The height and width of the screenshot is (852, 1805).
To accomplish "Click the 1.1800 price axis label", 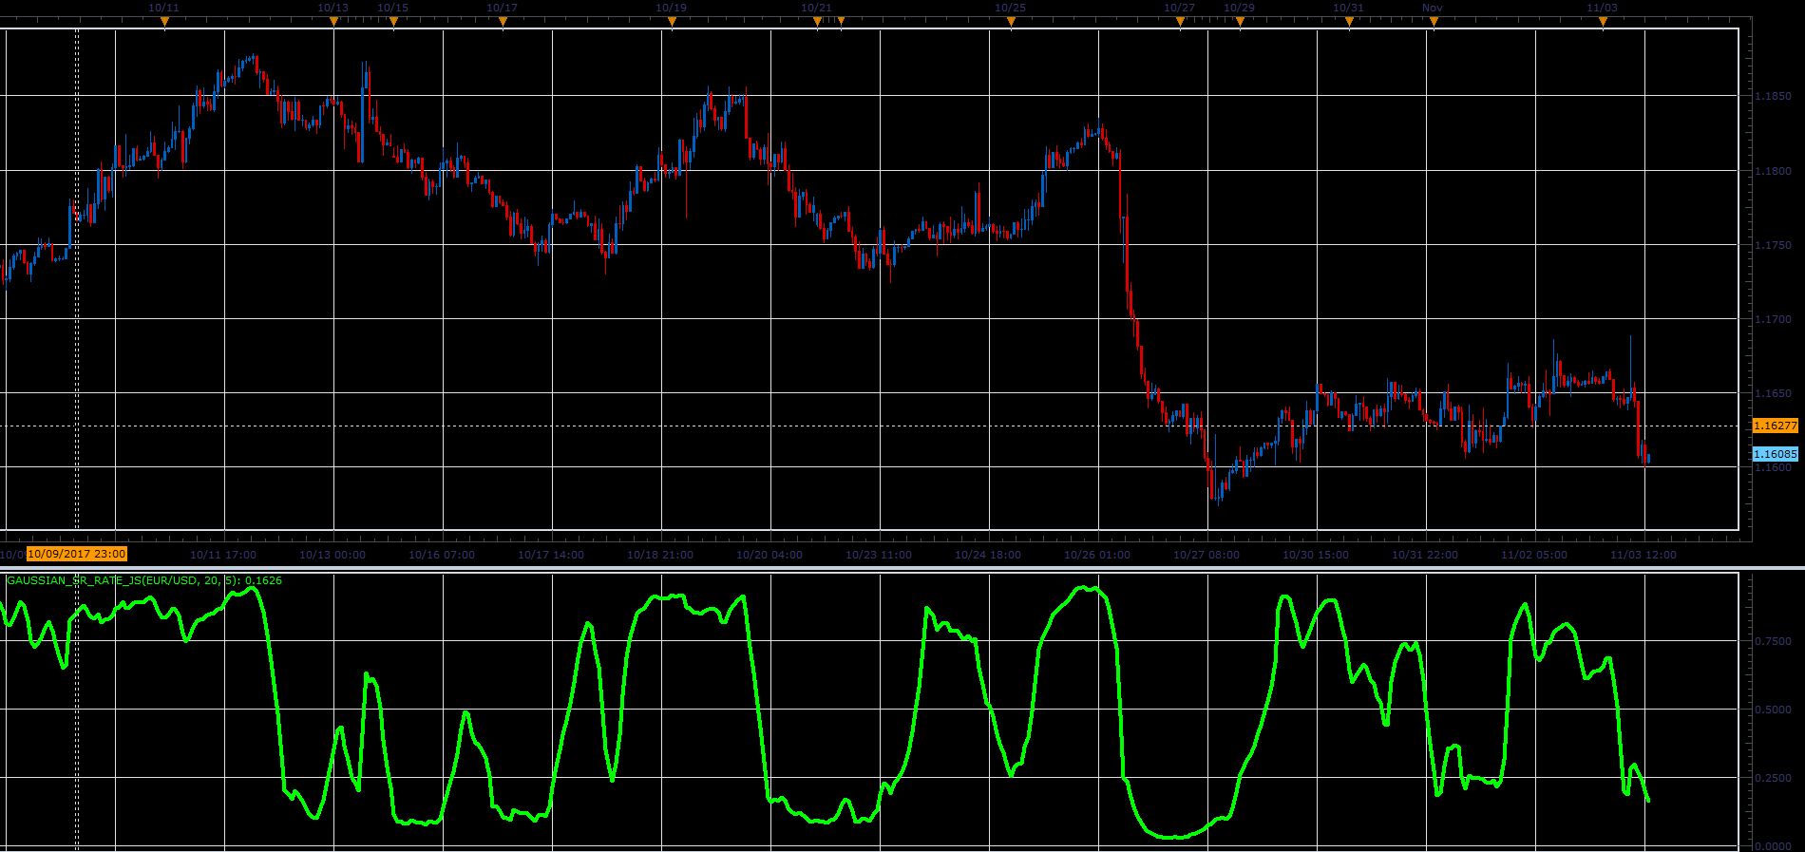I will (1773, 171).
